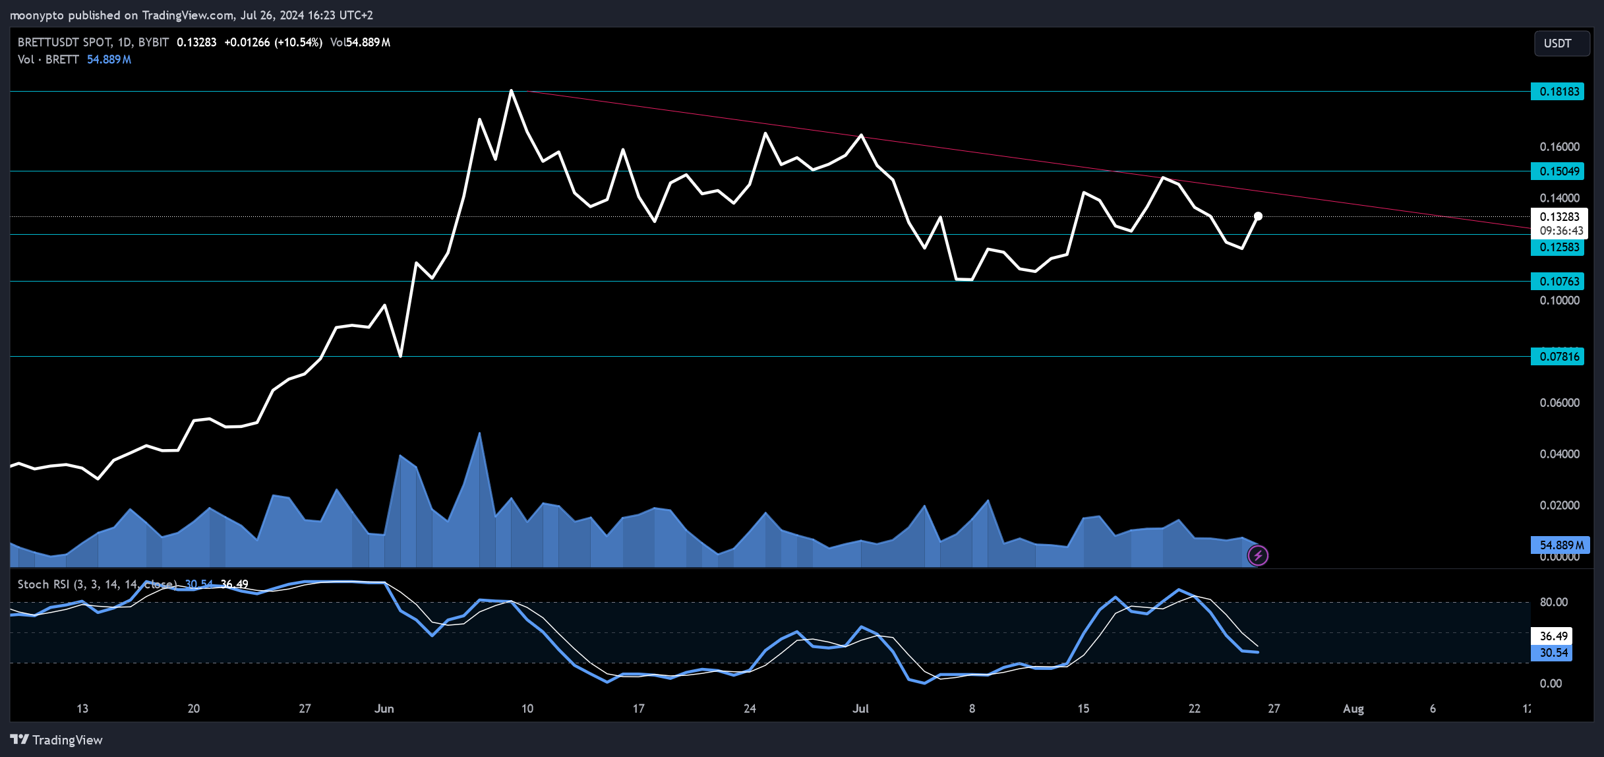
Task: Click the TradingView logo at bottom
Action: (x=57, y=740)
